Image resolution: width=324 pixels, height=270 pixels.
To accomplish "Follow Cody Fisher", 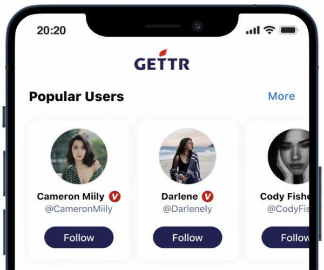I will [285, 238].
